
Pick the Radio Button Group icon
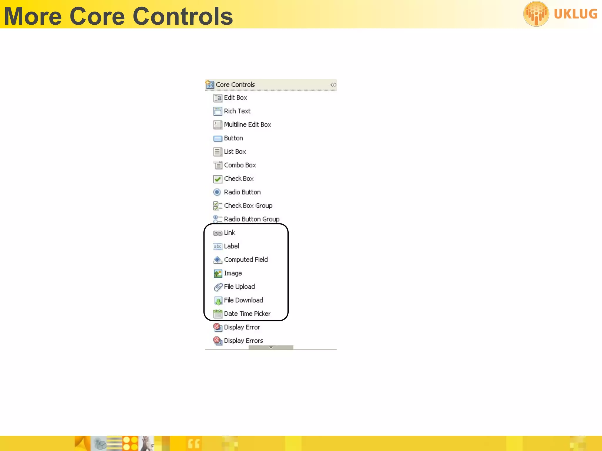click(218, 219)
